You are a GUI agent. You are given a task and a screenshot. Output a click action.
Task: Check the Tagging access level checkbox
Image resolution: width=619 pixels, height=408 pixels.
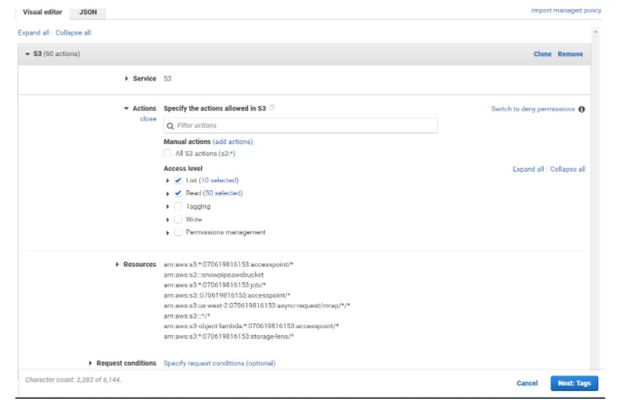(x=178, y=206)
